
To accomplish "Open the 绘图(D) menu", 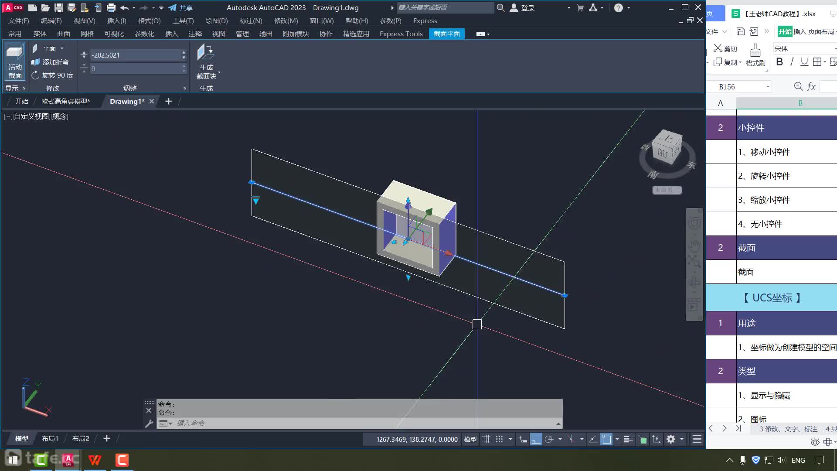I will 217,20.
